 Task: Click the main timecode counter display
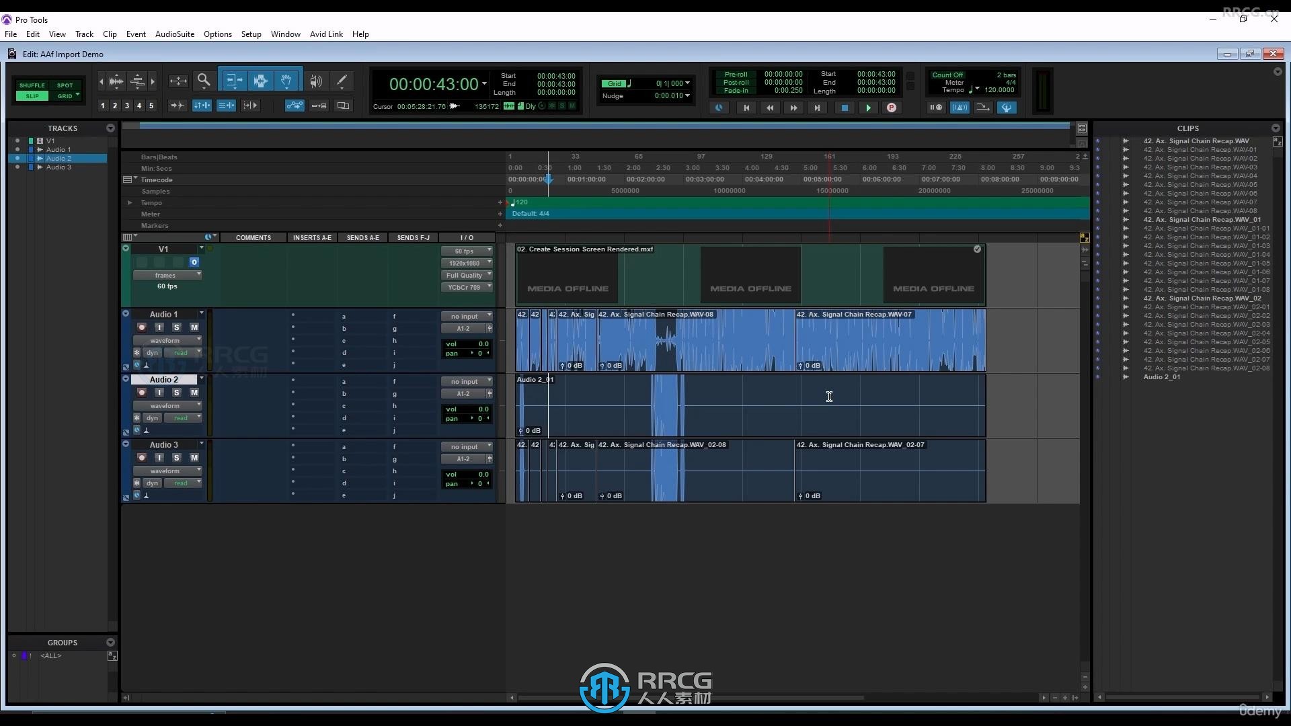point(434,84)
